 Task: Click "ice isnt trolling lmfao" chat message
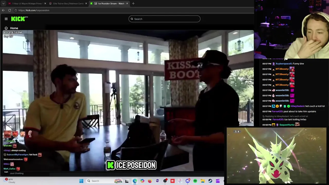coord(295,119)
